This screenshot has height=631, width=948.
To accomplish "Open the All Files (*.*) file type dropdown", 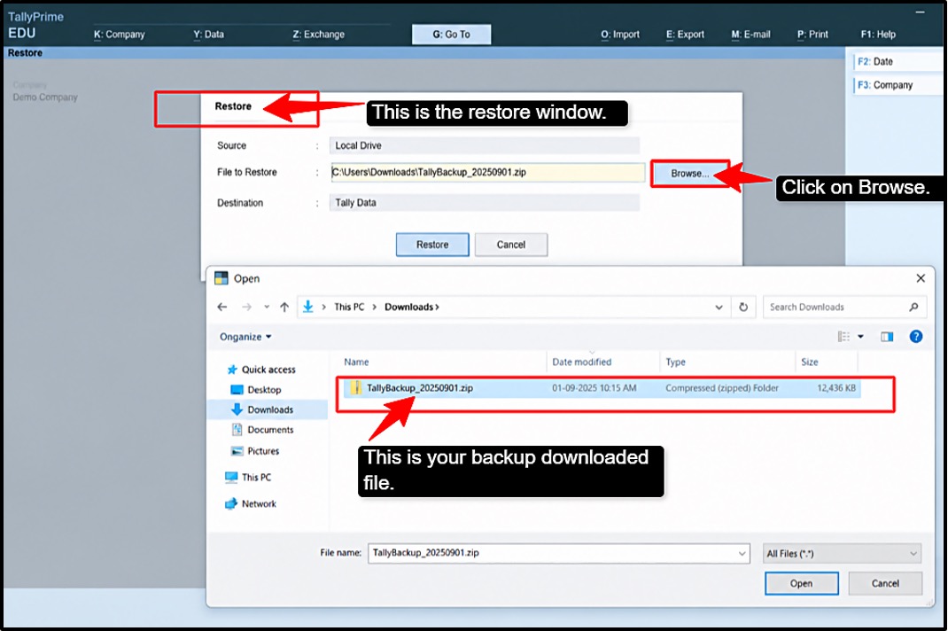I will point(843,554).
